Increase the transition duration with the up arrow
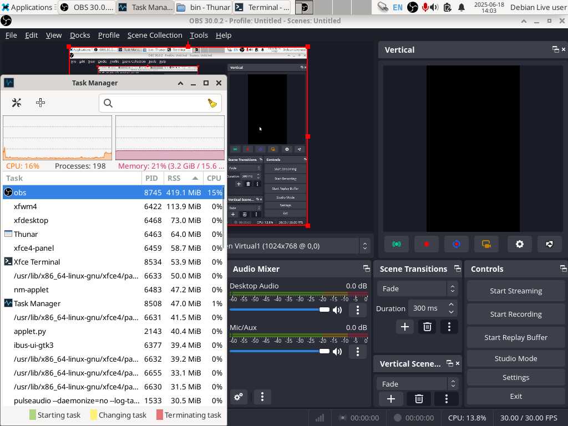The height and width of the screenshot is (426, 568). (451, 305)
